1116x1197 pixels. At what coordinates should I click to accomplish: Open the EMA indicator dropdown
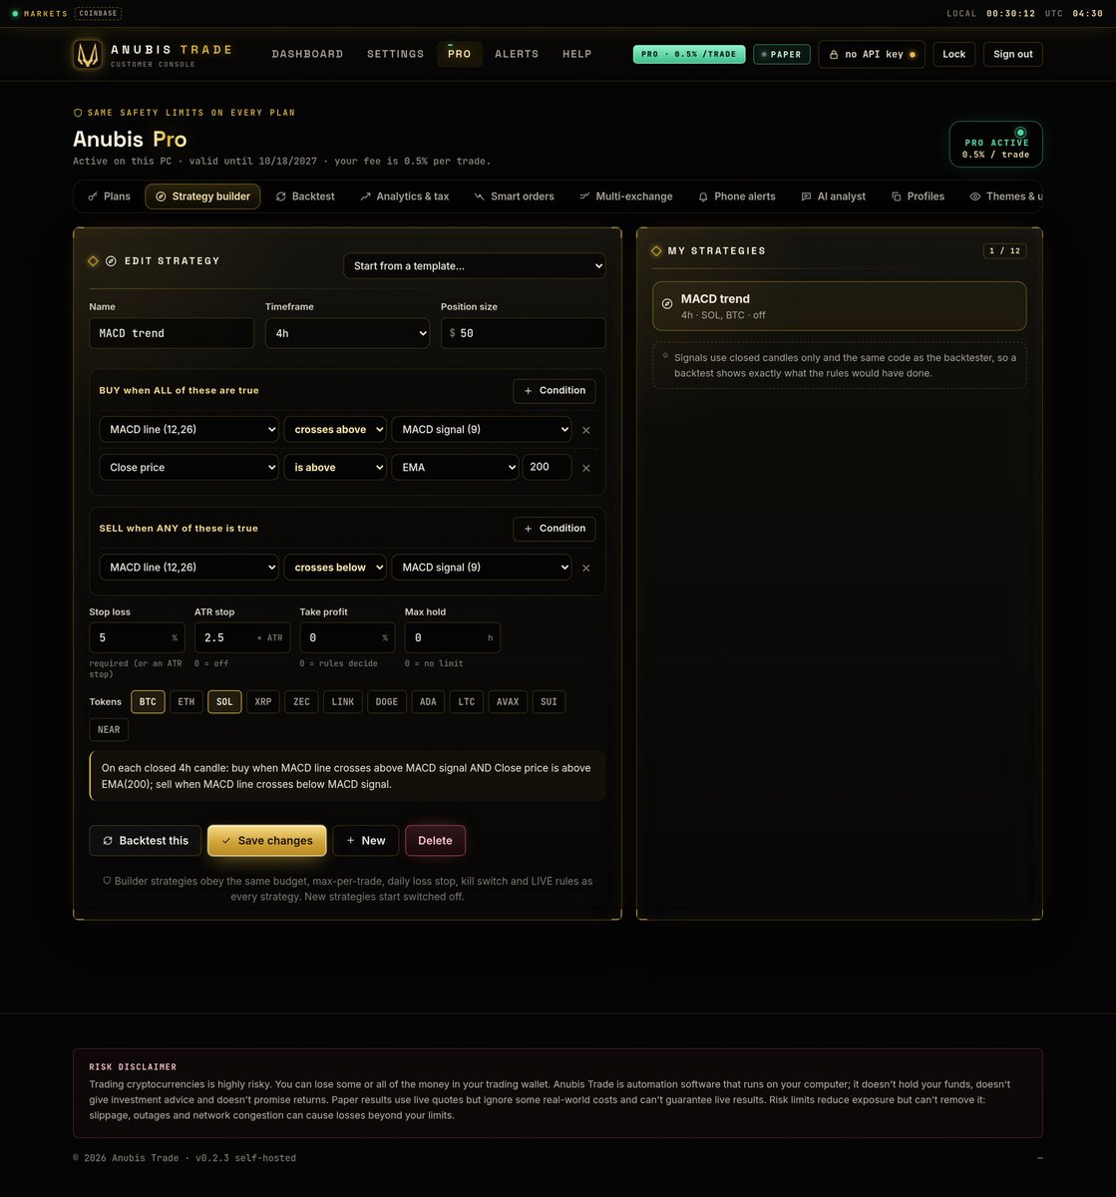[455, 468]
